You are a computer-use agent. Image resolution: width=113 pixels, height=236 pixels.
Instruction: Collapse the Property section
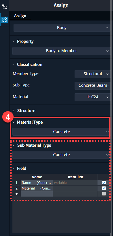[x=14, y=41]
